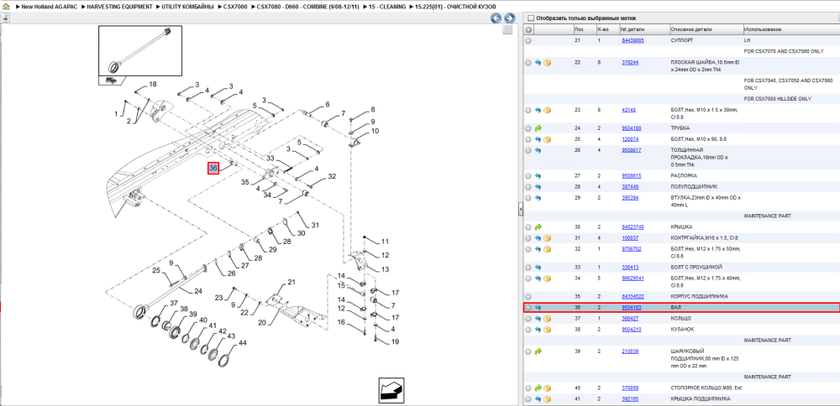Click green arrow icon on КРЫШКА row 30

click(538, 226)
